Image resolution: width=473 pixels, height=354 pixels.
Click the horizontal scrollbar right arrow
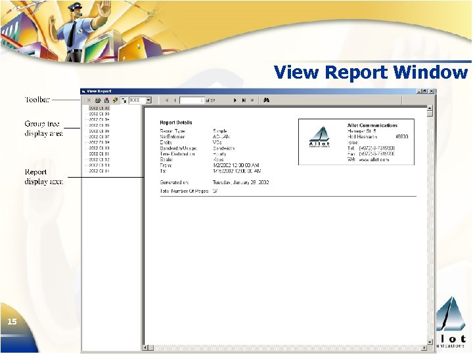click(424, 347)
